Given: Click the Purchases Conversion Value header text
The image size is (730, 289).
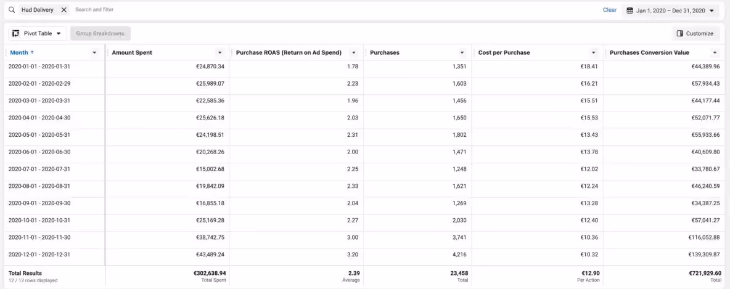Looking at the screenshot, I should (649, 52).
